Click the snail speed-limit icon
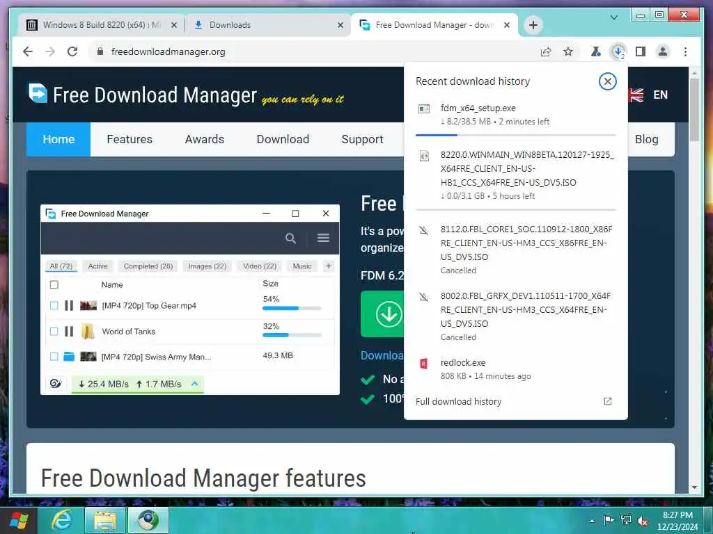The image size is (713, 534). pos(56,384)
